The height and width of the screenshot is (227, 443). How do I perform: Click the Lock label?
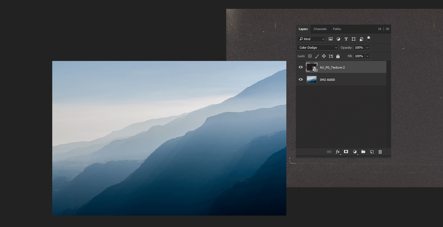pyautogui.click(x=301, y=56)
